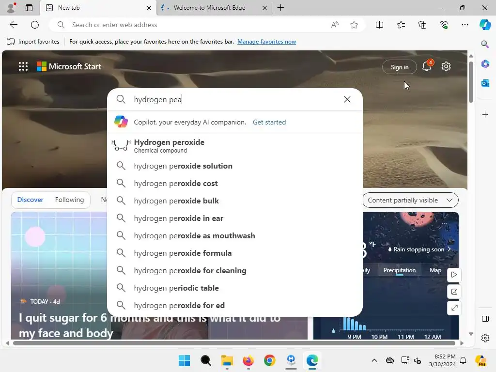The height and width of the screenshot is (372, 496).
Task: Click Import favorites
Action: (33, 42)
